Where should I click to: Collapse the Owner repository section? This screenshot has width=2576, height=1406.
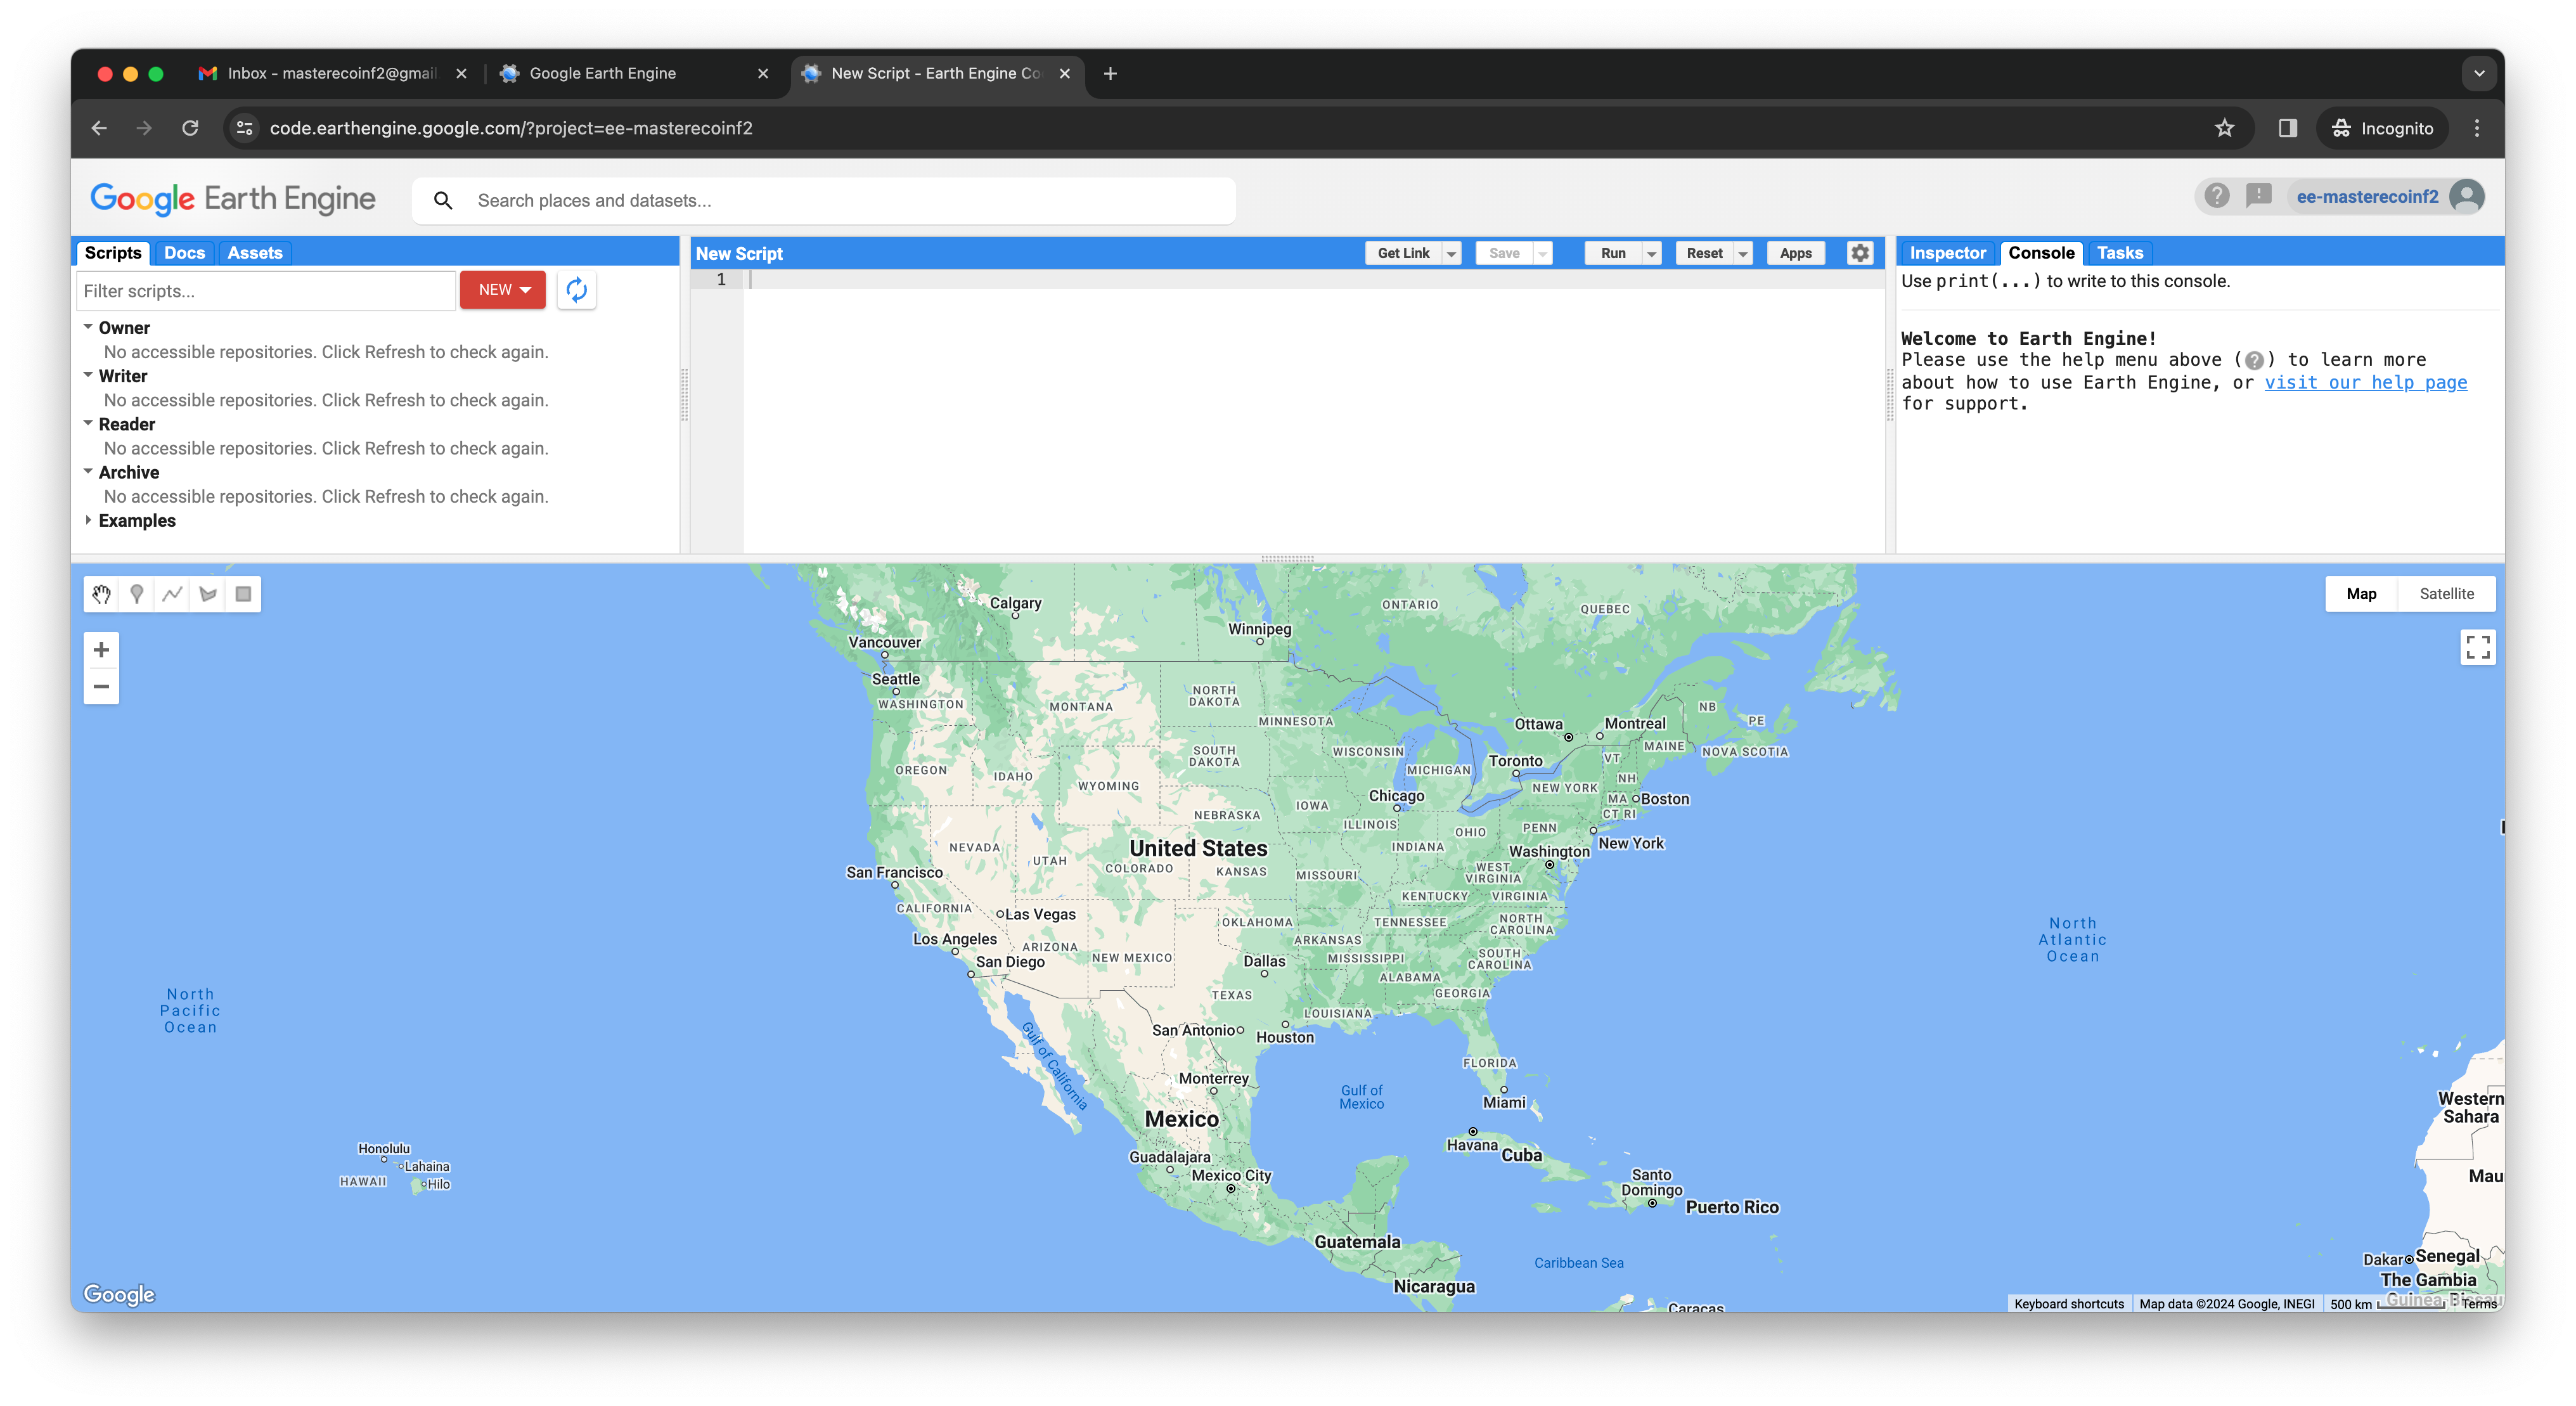tap(88, 327)
